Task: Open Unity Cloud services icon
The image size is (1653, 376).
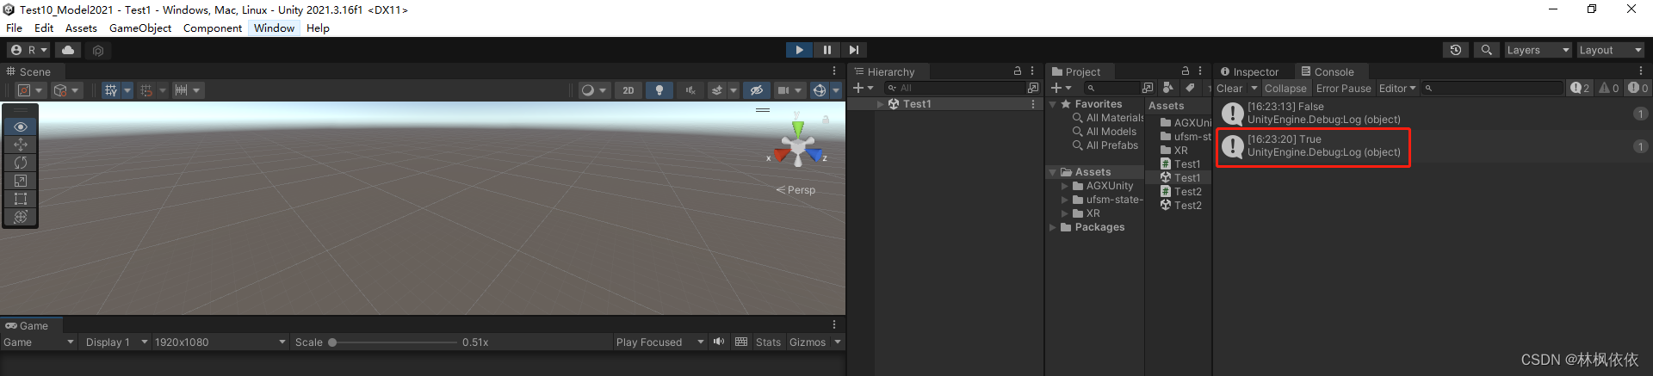Action: pos(68,50)
